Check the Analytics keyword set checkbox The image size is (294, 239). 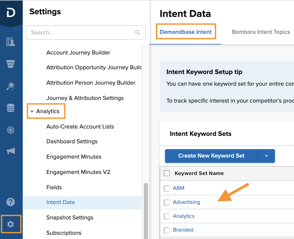pos(167,216)
